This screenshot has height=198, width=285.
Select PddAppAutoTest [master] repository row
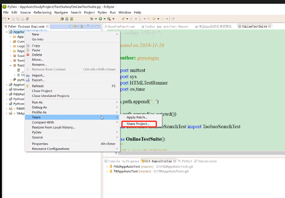152,166
